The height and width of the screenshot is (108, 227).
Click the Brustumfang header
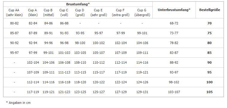coord(78,4)
